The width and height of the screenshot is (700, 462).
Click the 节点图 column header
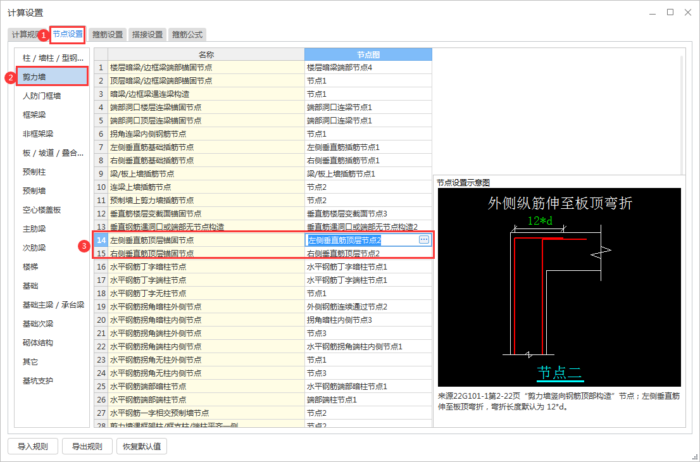(x=368, y=54)
